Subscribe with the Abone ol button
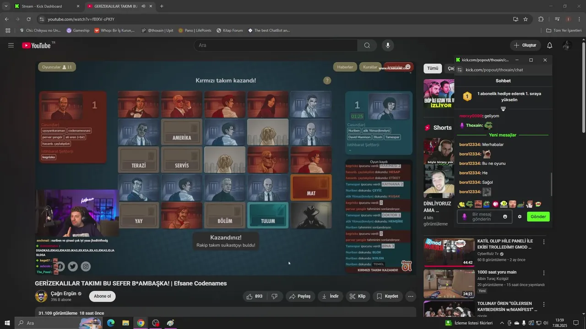This screenshot has width=586, height=329. tap(102, 296)
